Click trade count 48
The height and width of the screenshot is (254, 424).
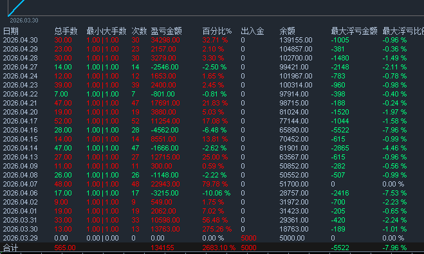pyautogui.click(x=135, y=185)
